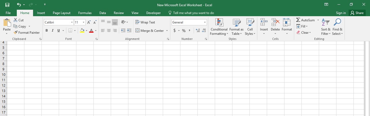Screen dimensions: 370x116
Task: Click the Center align icon
Action: point(109,30)
